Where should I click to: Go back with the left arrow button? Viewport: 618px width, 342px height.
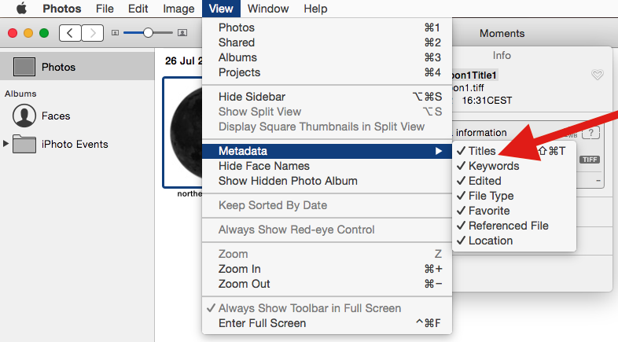70,33
